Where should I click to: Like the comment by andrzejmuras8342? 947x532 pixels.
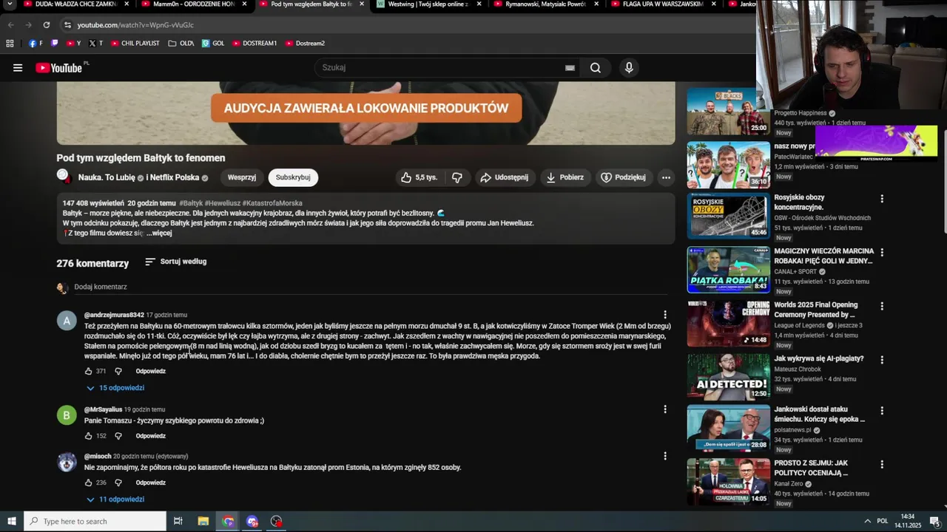point(89,371)
